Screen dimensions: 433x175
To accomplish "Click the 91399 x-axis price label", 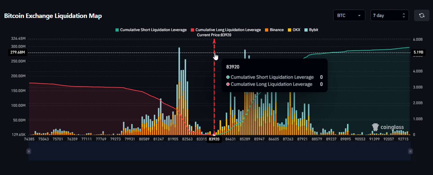I will point(374,139).
